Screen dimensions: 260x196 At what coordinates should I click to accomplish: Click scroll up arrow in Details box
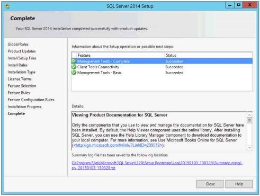[249, 115]
